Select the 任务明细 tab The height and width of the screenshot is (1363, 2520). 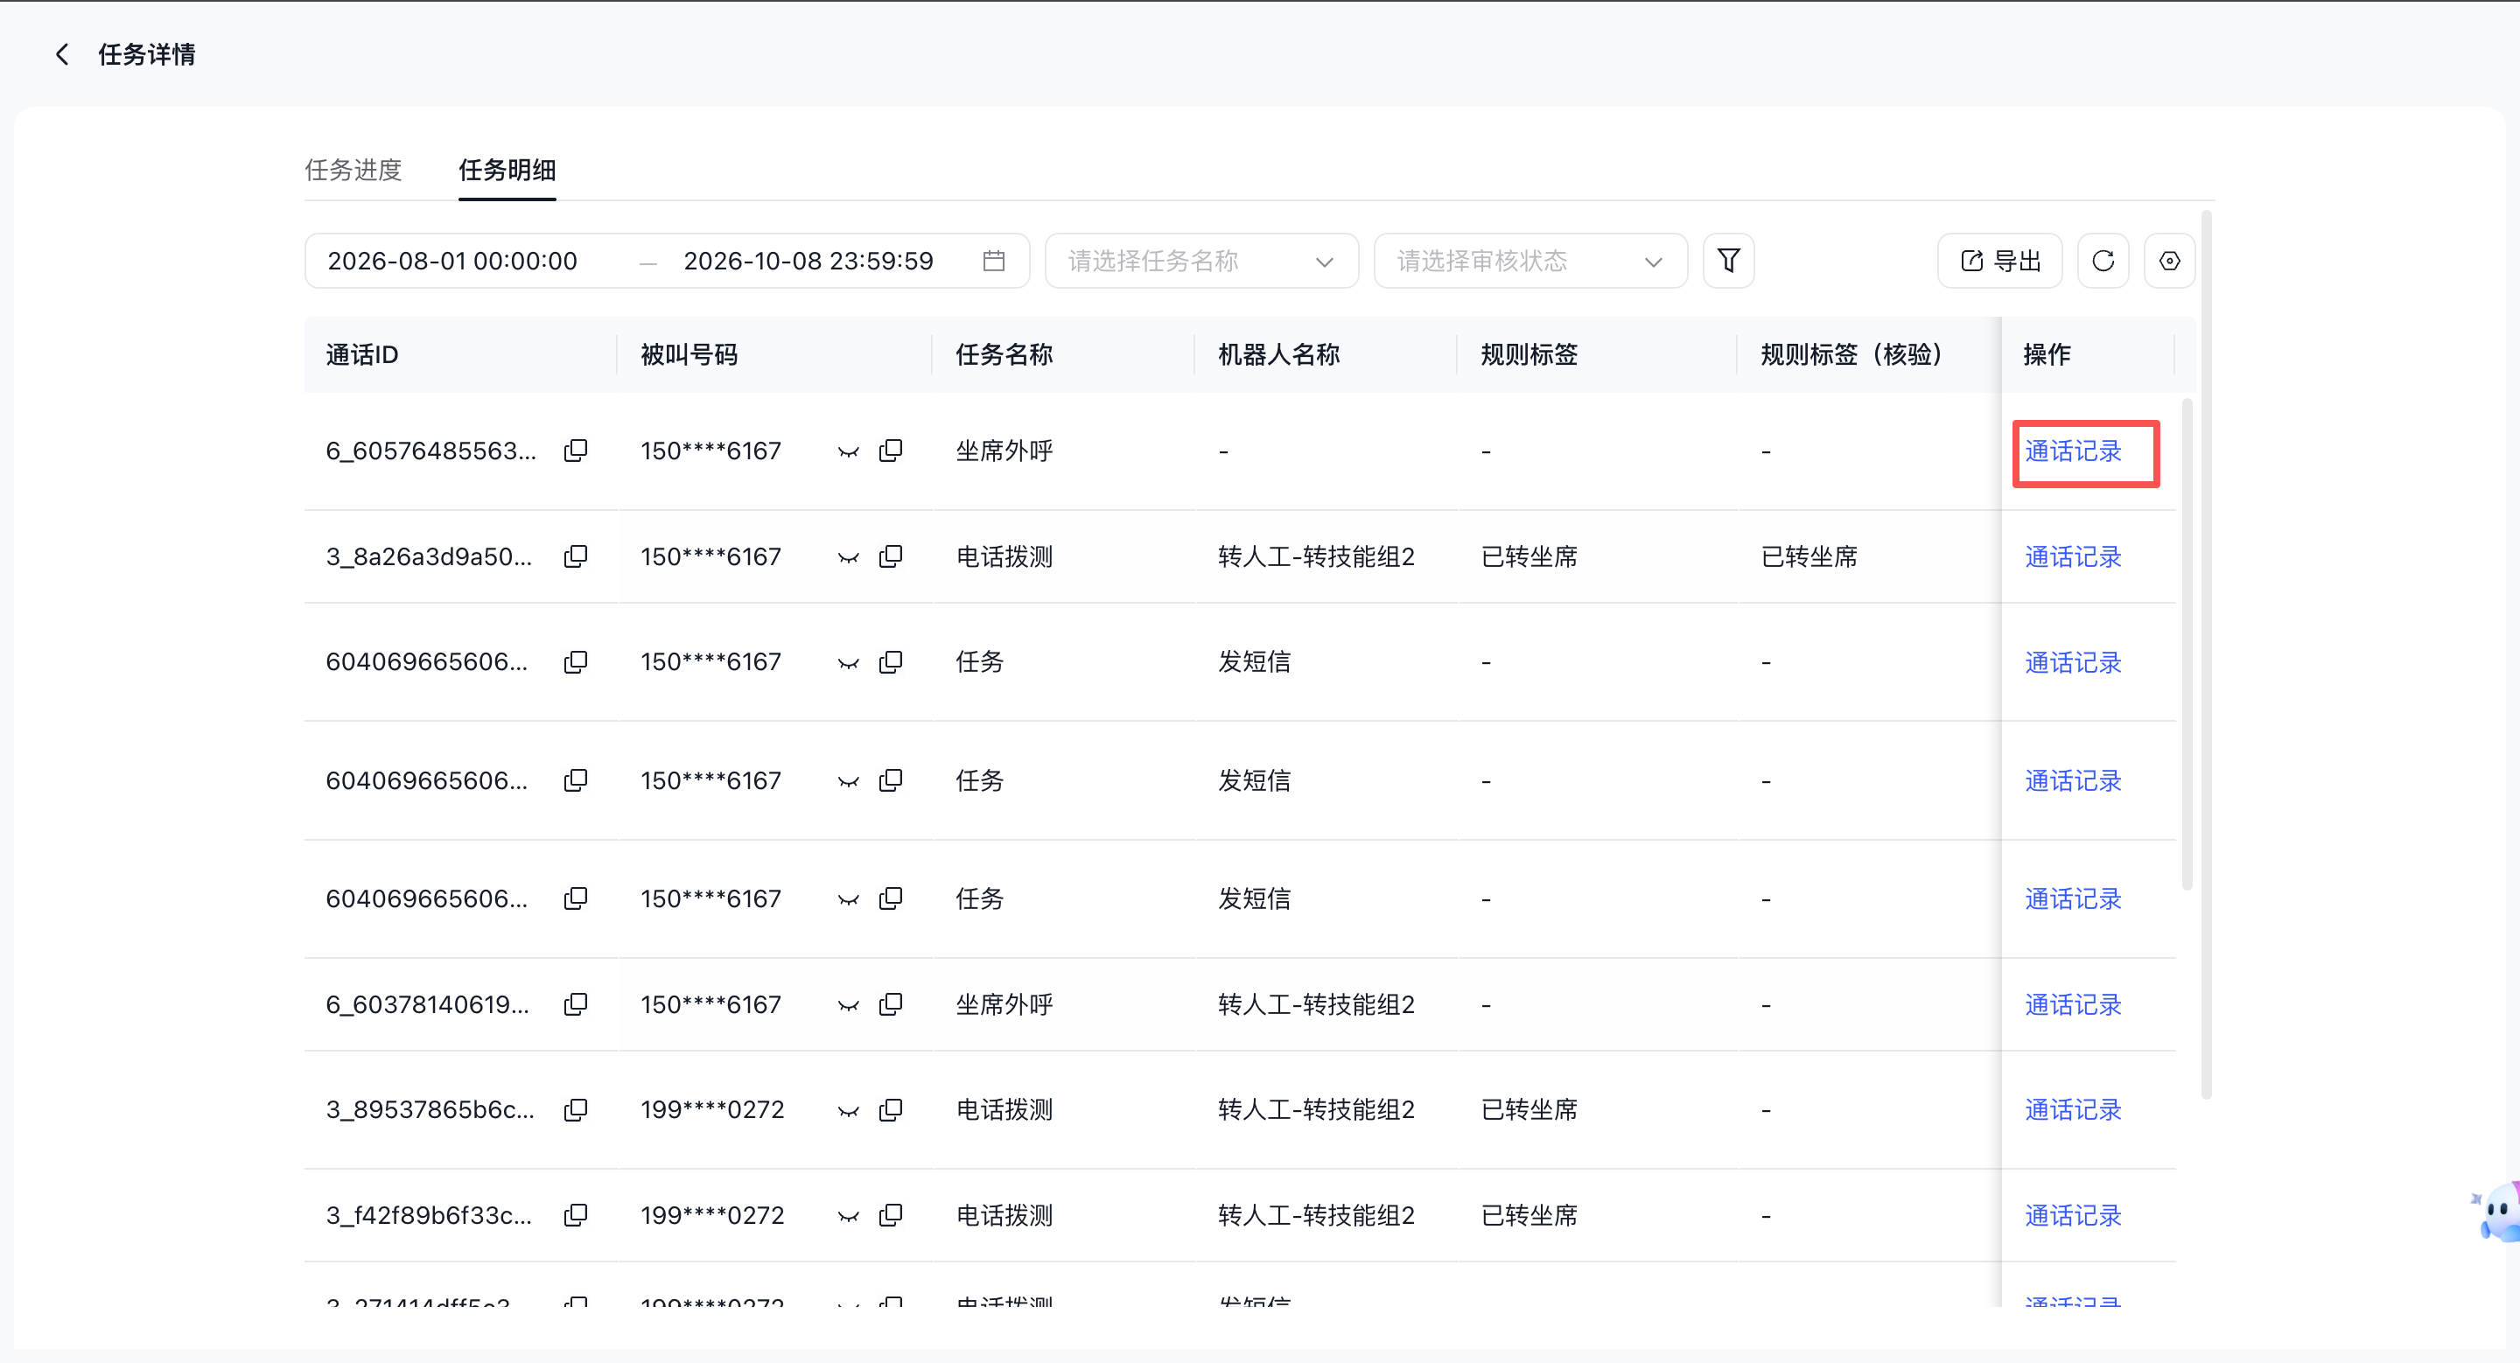pos(507,170)
